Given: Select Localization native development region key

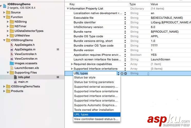Looking at the screenshot, I should (x=98, y=13).
